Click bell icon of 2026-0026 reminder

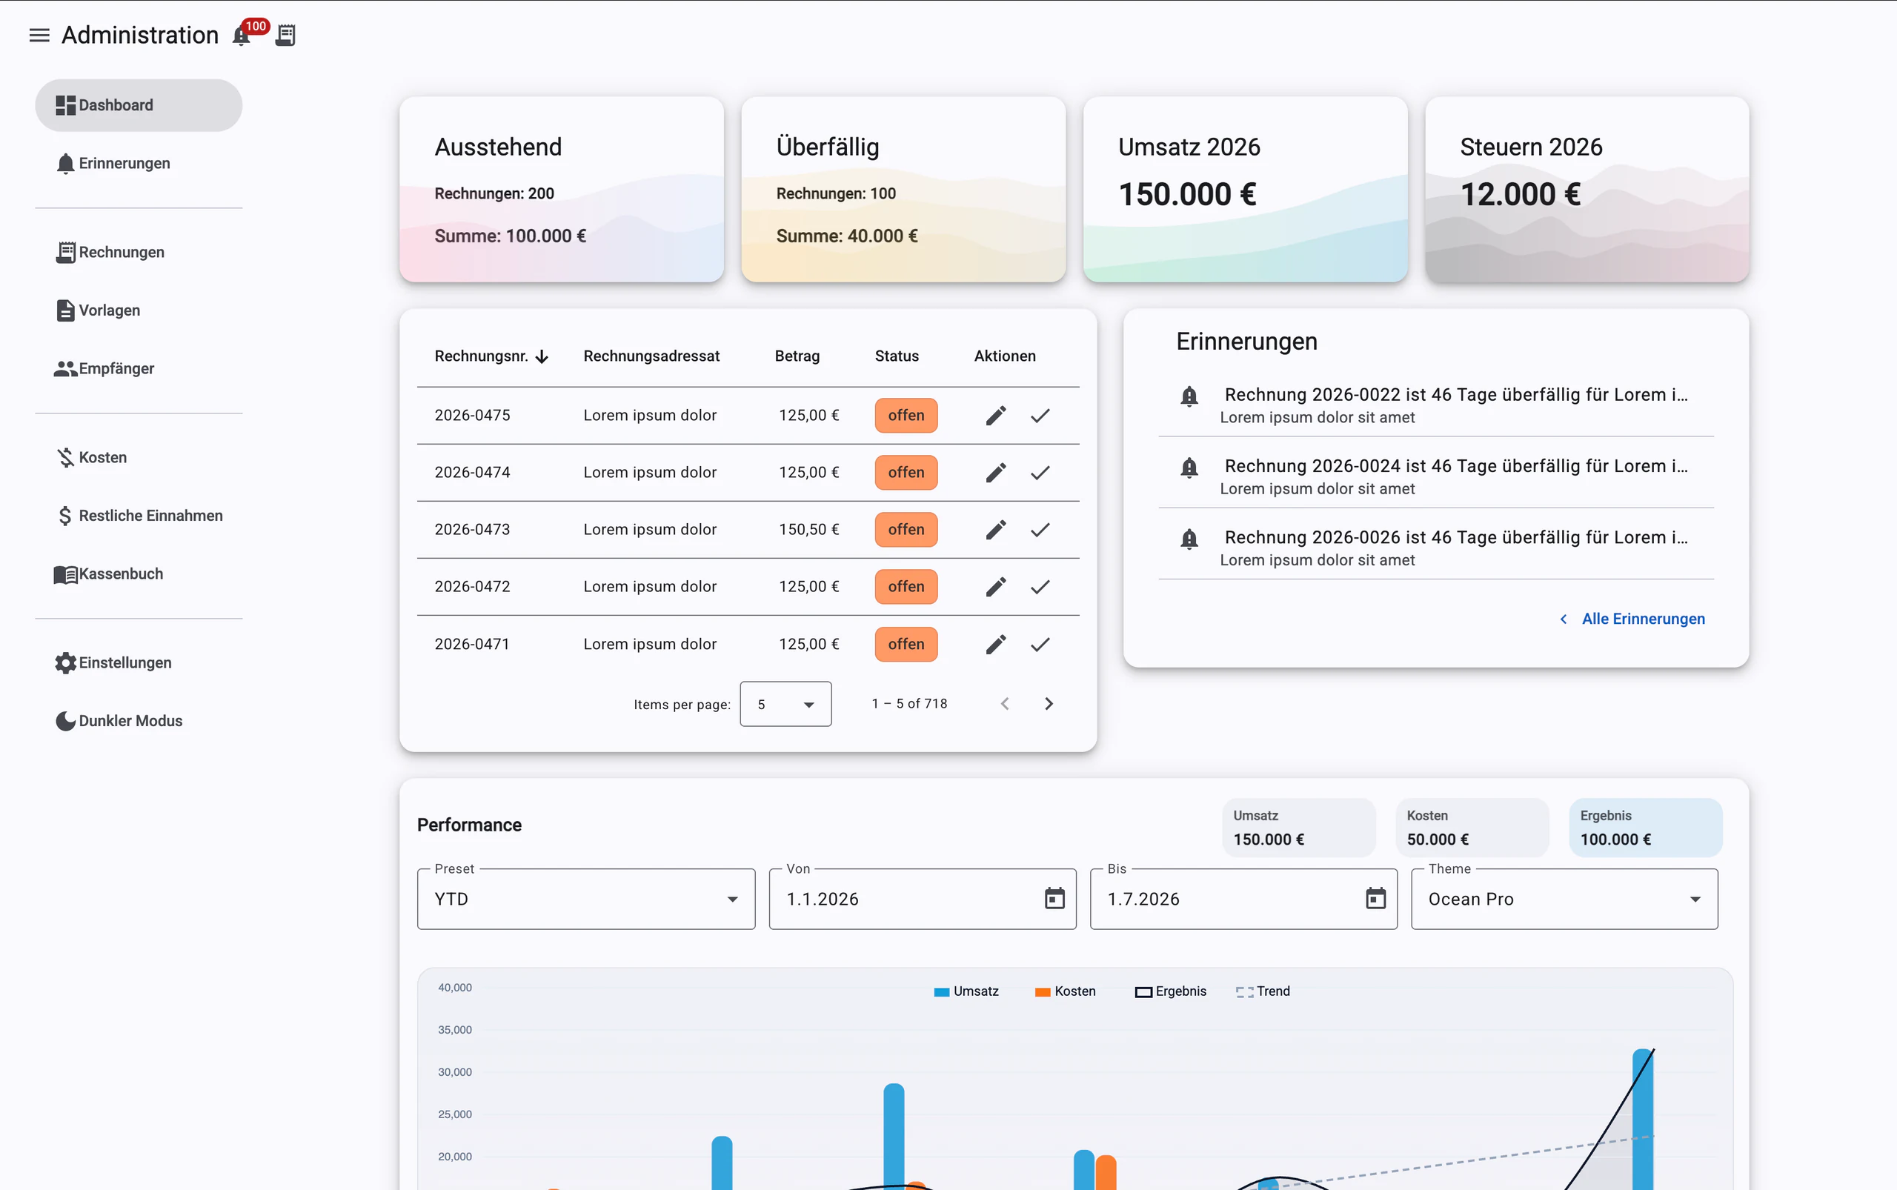(1189, 540)
